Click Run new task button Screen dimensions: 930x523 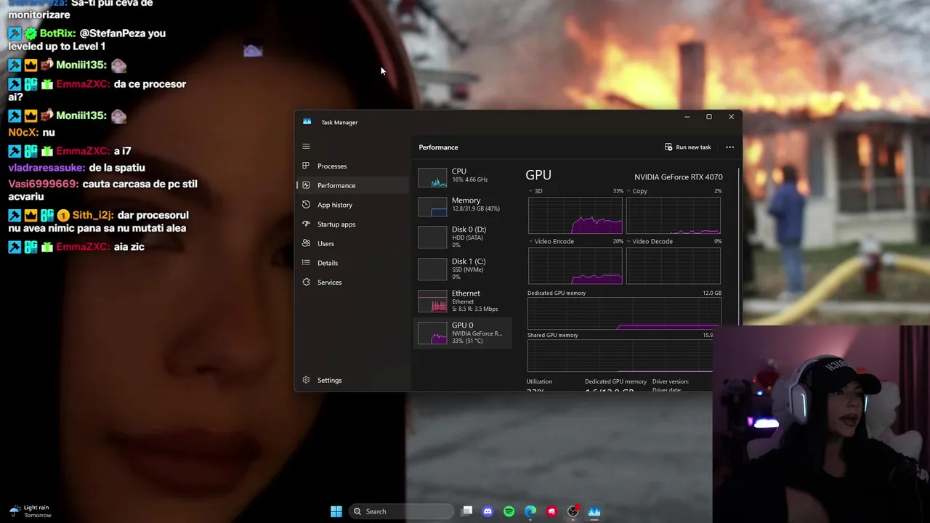[687, 147]
